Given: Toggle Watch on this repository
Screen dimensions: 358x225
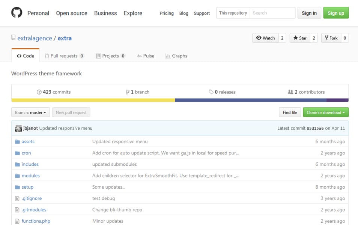Looking at the screenshot, I should [x=265, y=38].
